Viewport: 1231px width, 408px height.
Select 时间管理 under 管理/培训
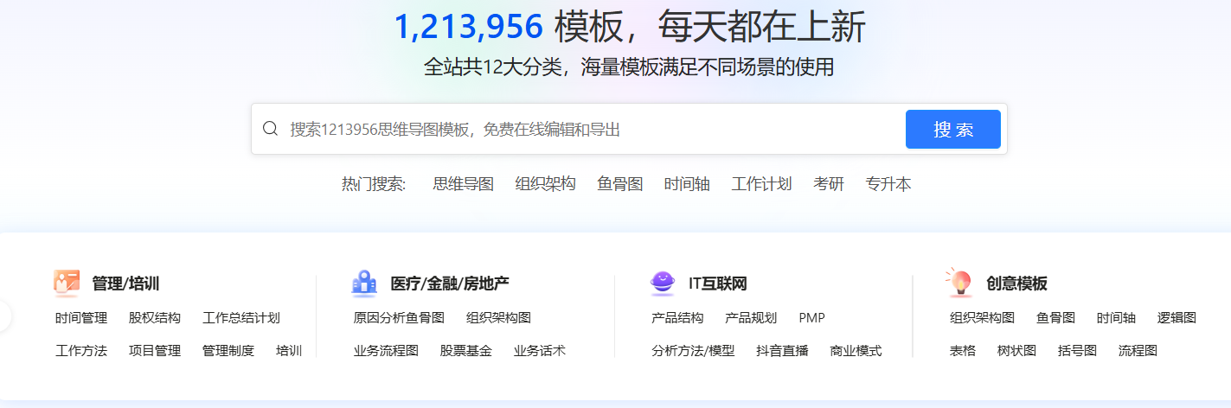pos(81,318)
